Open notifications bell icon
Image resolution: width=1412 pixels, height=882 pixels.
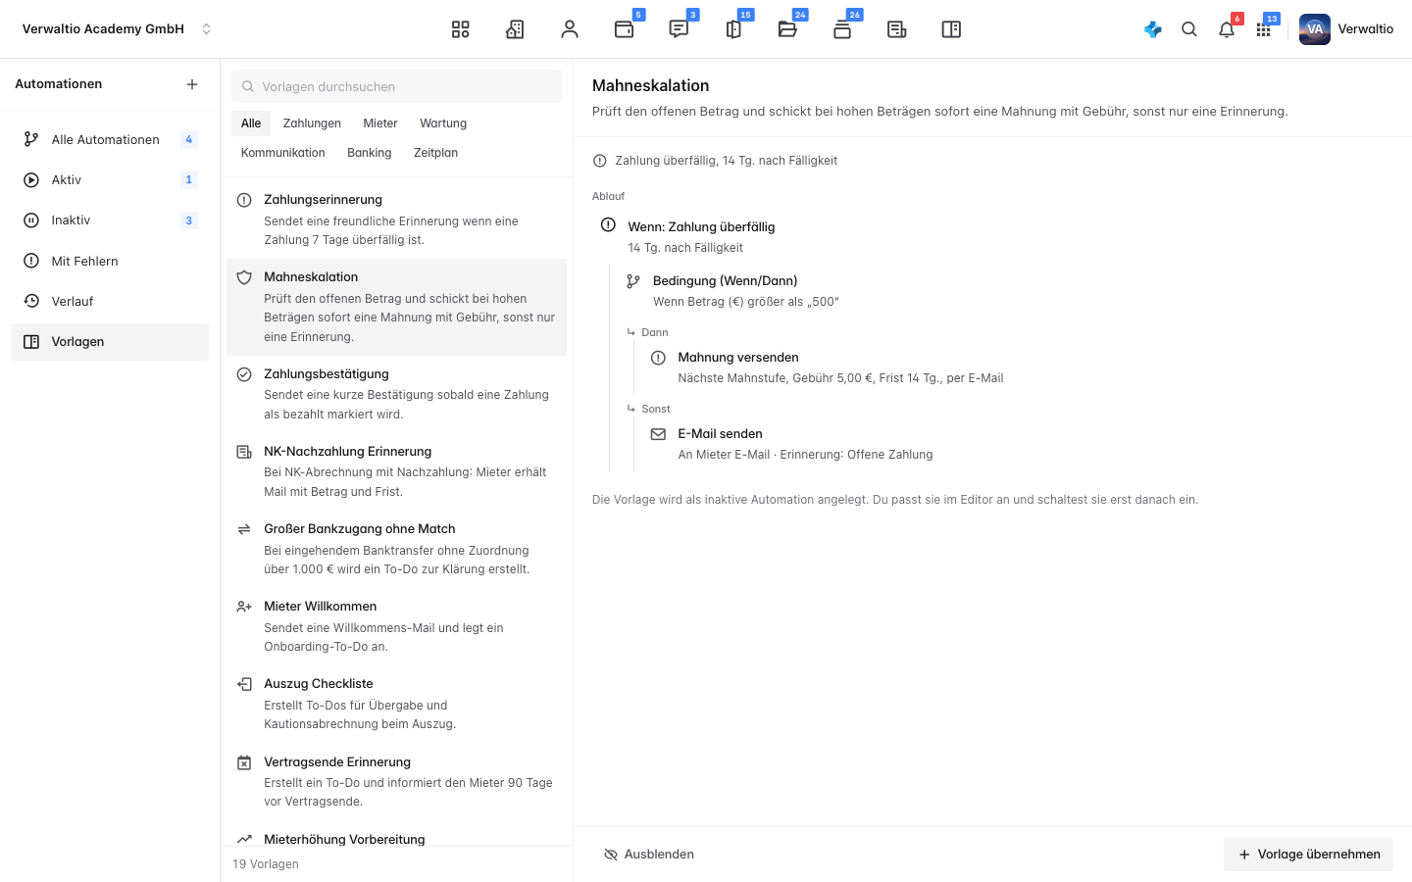point(1227,29)
